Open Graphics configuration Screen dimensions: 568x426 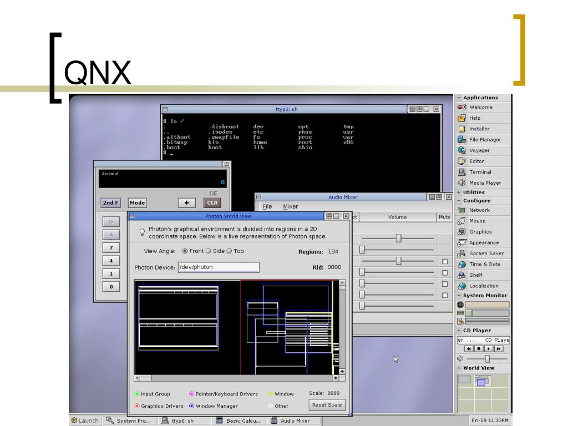[483, 232]
